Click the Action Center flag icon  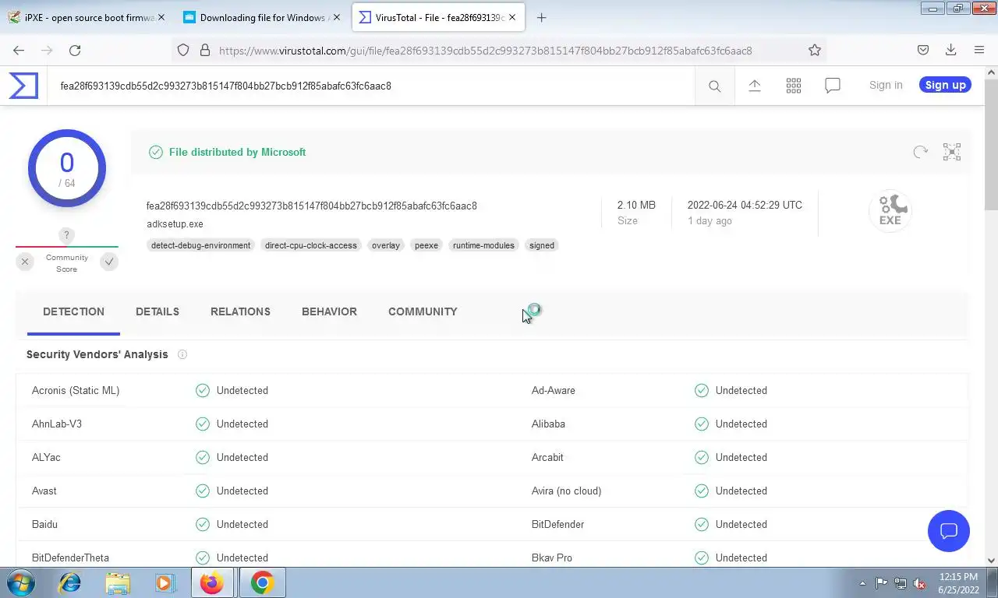(x=881, y=583)
